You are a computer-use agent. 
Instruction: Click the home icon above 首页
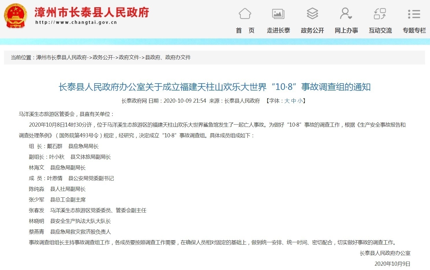click(245, 14)
